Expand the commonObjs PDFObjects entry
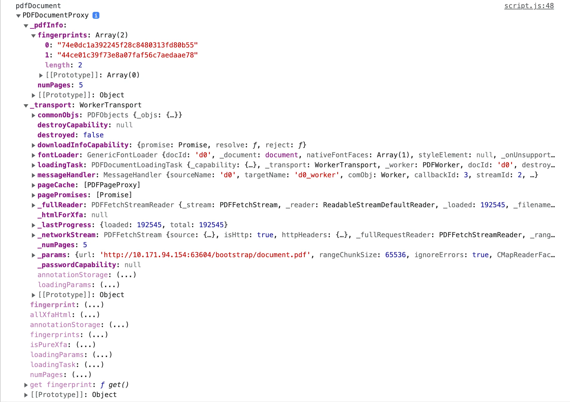Viewport: 570px width, 402px height. click(x=33, y=115)
